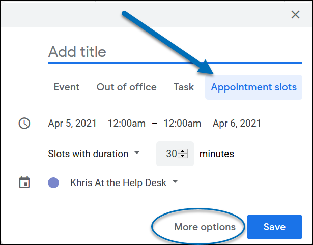Select the Appointment slots tab
Image resolution: width=313 pixels, height=245 pixels.
point(253,87)
